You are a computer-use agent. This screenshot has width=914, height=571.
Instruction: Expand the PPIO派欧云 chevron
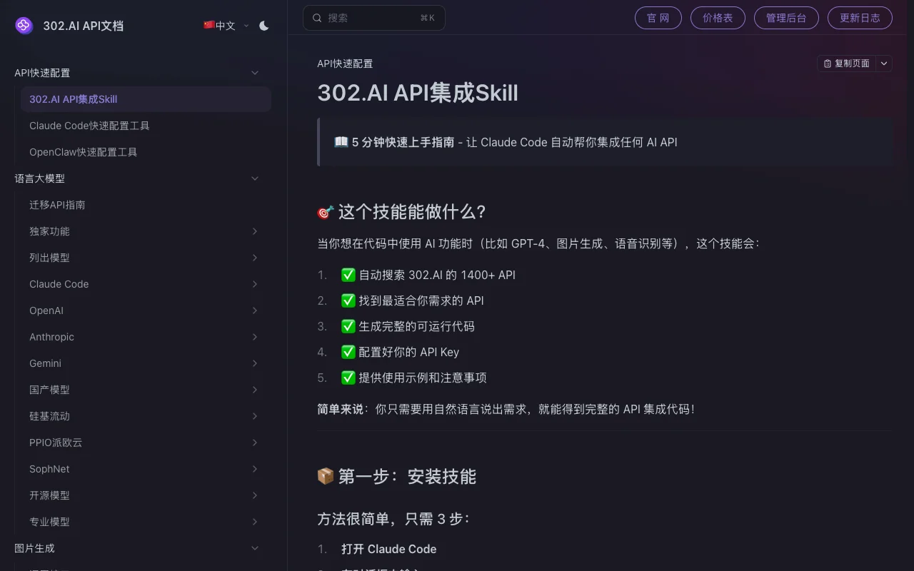pyautogui.click(x=255, y=443)
